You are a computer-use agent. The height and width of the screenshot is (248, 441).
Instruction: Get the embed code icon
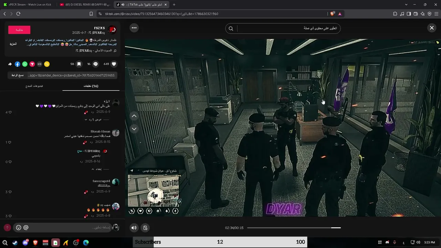pyautogui.click(x=39, y=64)
